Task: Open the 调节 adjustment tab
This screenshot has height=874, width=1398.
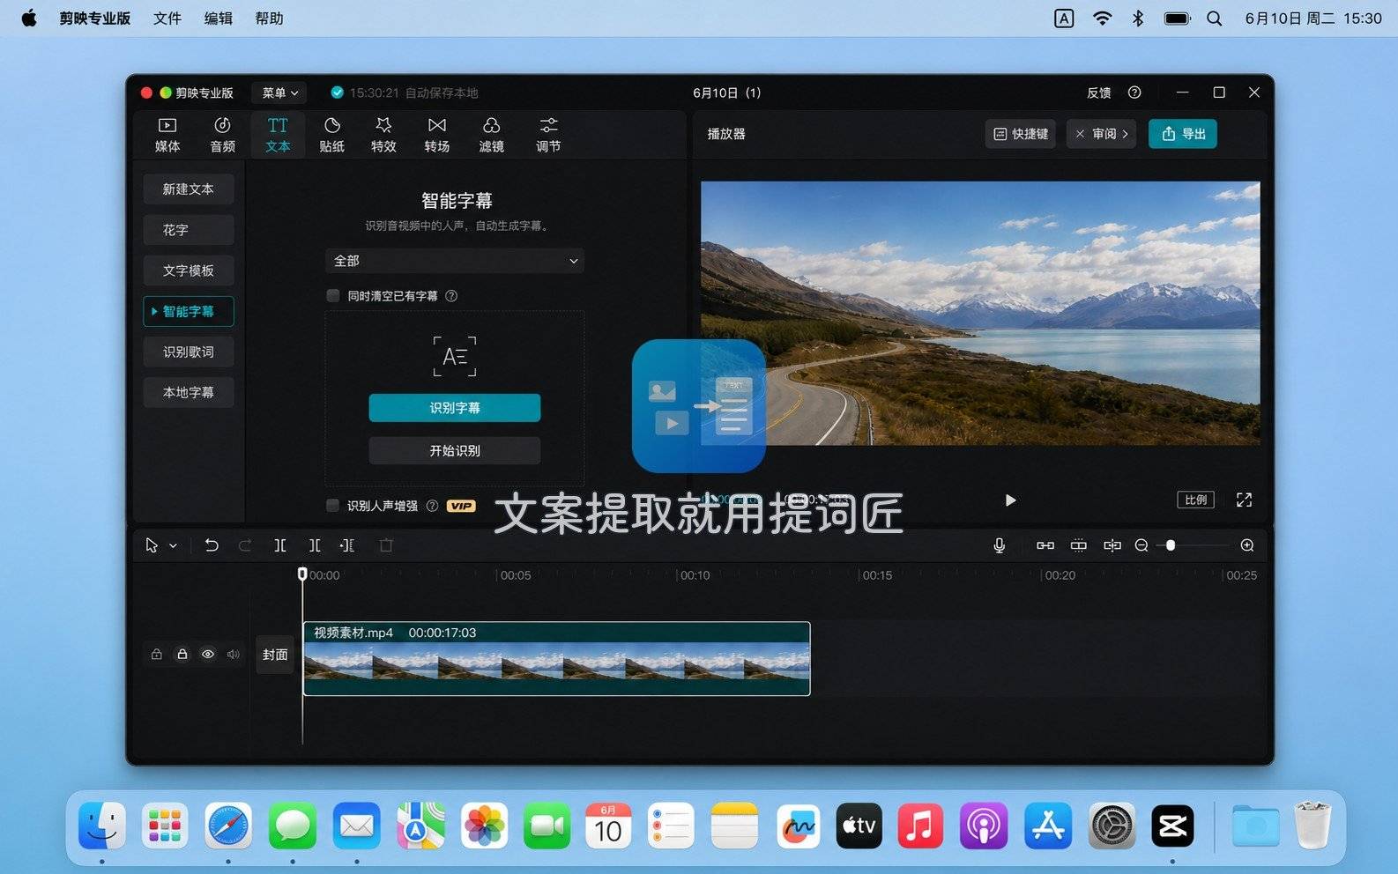Action: click(548, 135)
